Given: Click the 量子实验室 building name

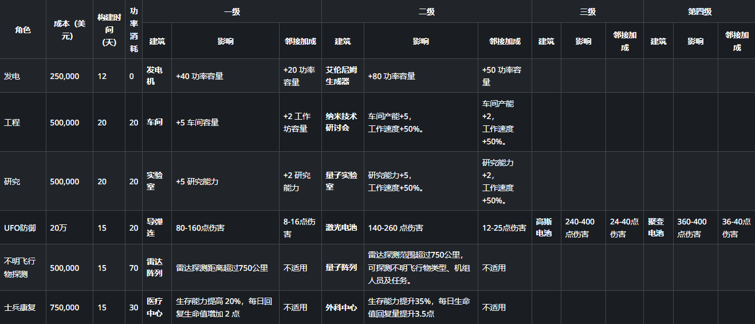Looking at the screenshot, I should tap(341, 181).
